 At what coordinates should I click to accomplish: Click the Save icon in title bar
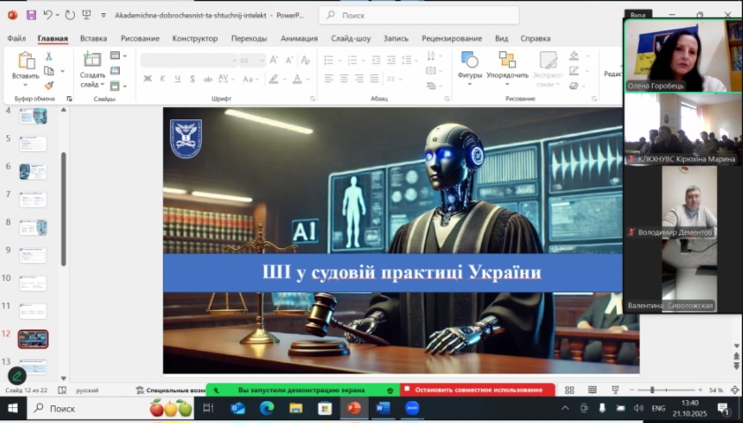(x=31, y=15)
